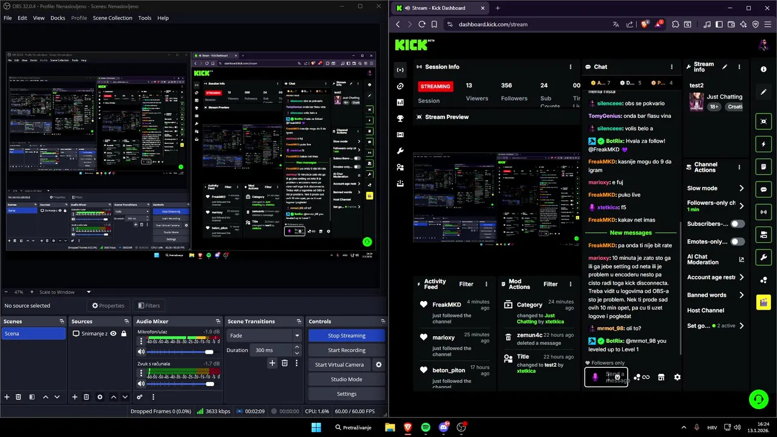Open Kick sidebar link icon
The width and height of the screenshot is (777, 437).
point(400,86)
